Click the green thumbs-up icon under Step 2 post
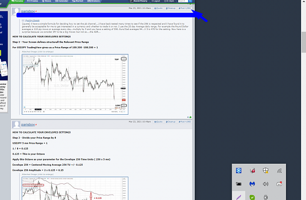Screen dimensions: 306x200 [190, 117]
